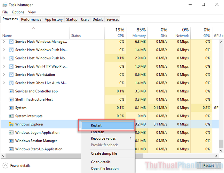Choose Restart from the context menu

click(108, 125)
